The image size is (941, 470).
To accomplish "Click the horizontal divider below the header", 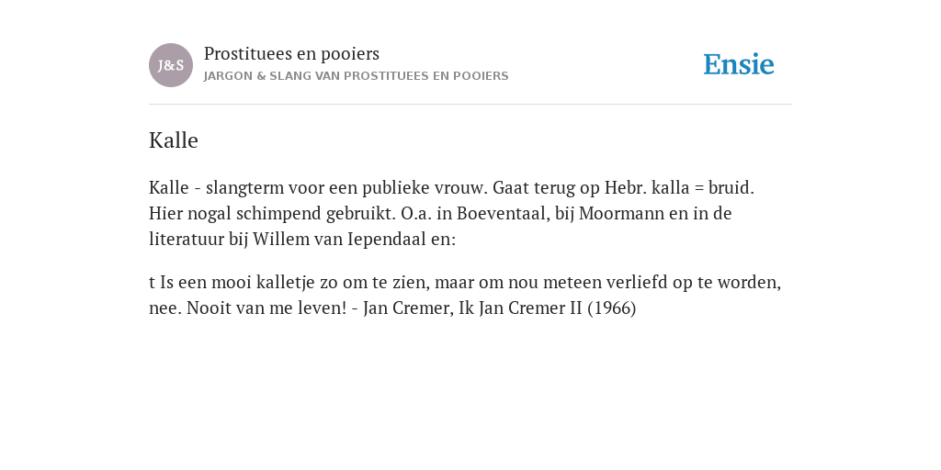I will click(470, 105).
